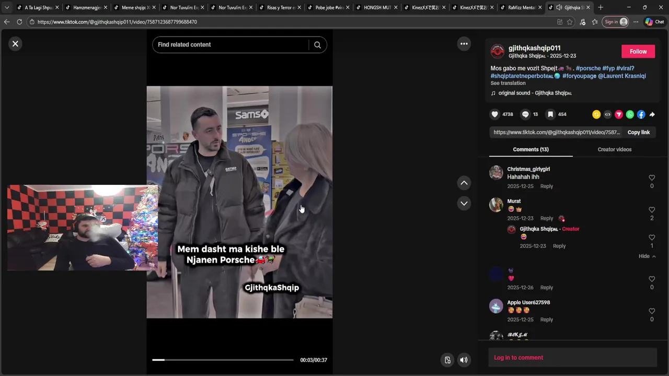Click See translation link
This screenshot has width=669, height=376.
[x=508, y=84]
